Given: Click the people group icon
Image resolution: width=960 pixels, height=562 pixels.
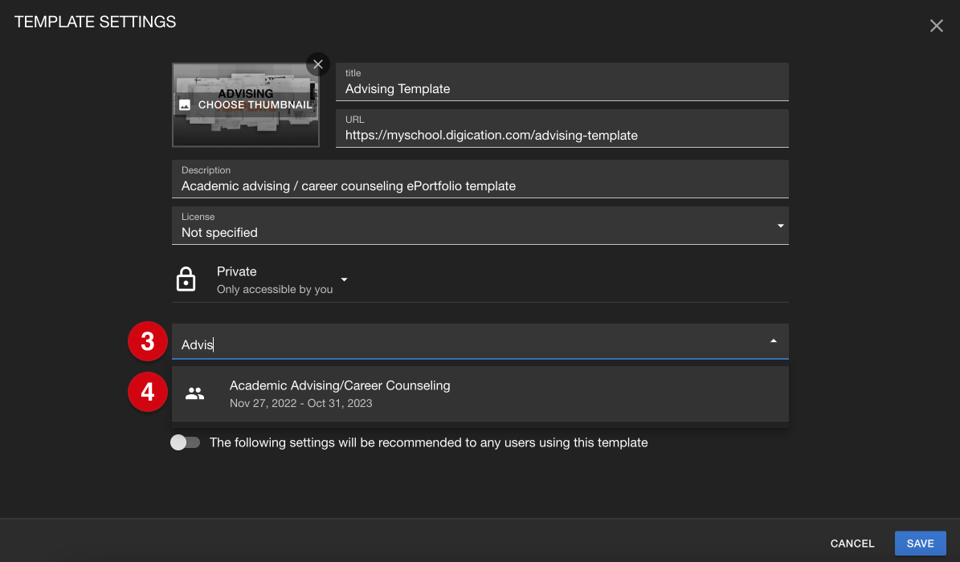Looking at the screenshot, I should coord(194,393).
